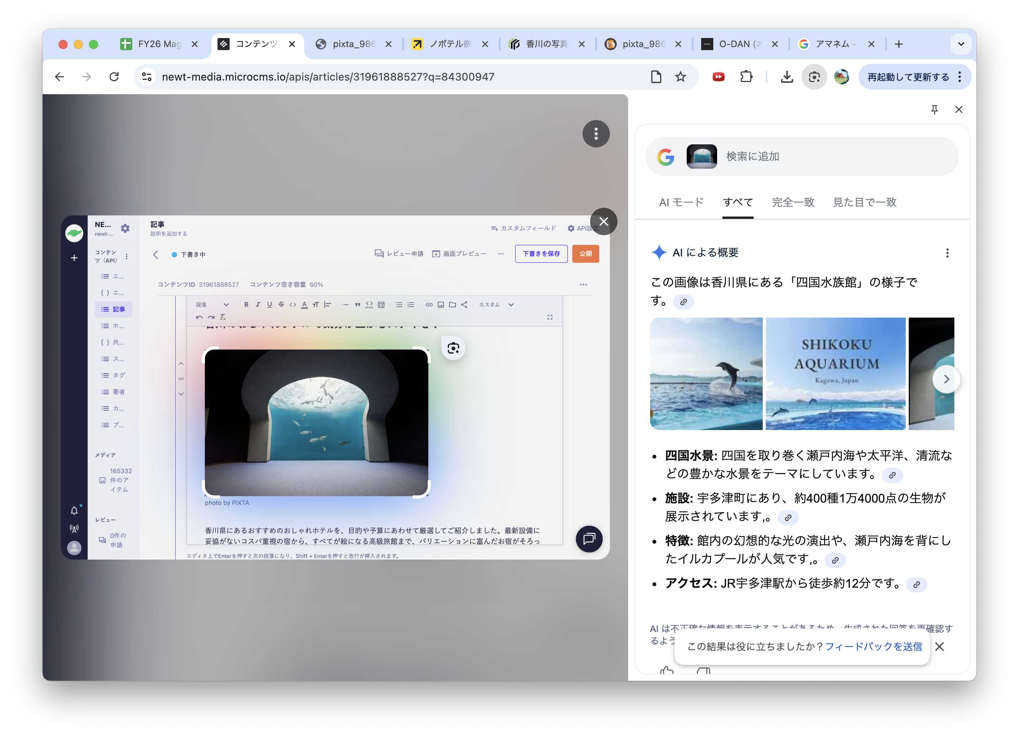
Task: Click the bookmark star in address bar
Action: [681, 77]
